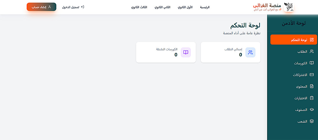The image size is (318, 140).
Task: Click the purple active courses card icon
Action: (186, 52)
